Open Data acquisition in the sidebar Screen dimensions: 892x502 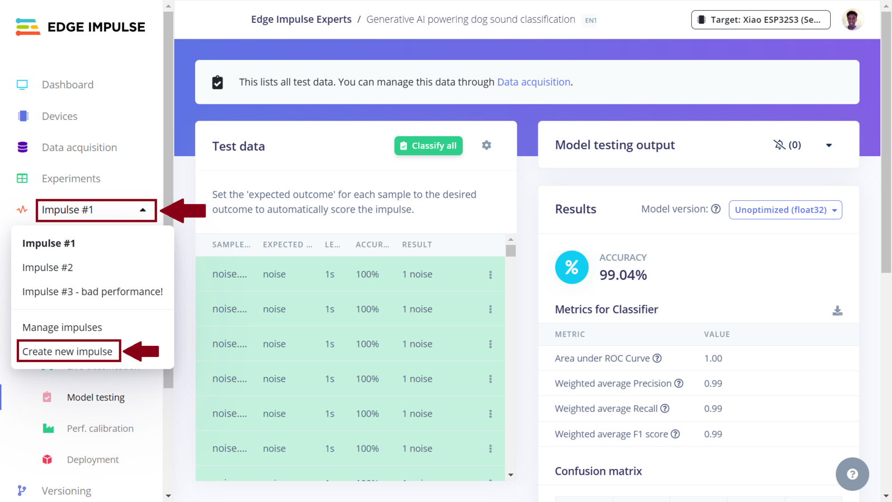point(79,147)
